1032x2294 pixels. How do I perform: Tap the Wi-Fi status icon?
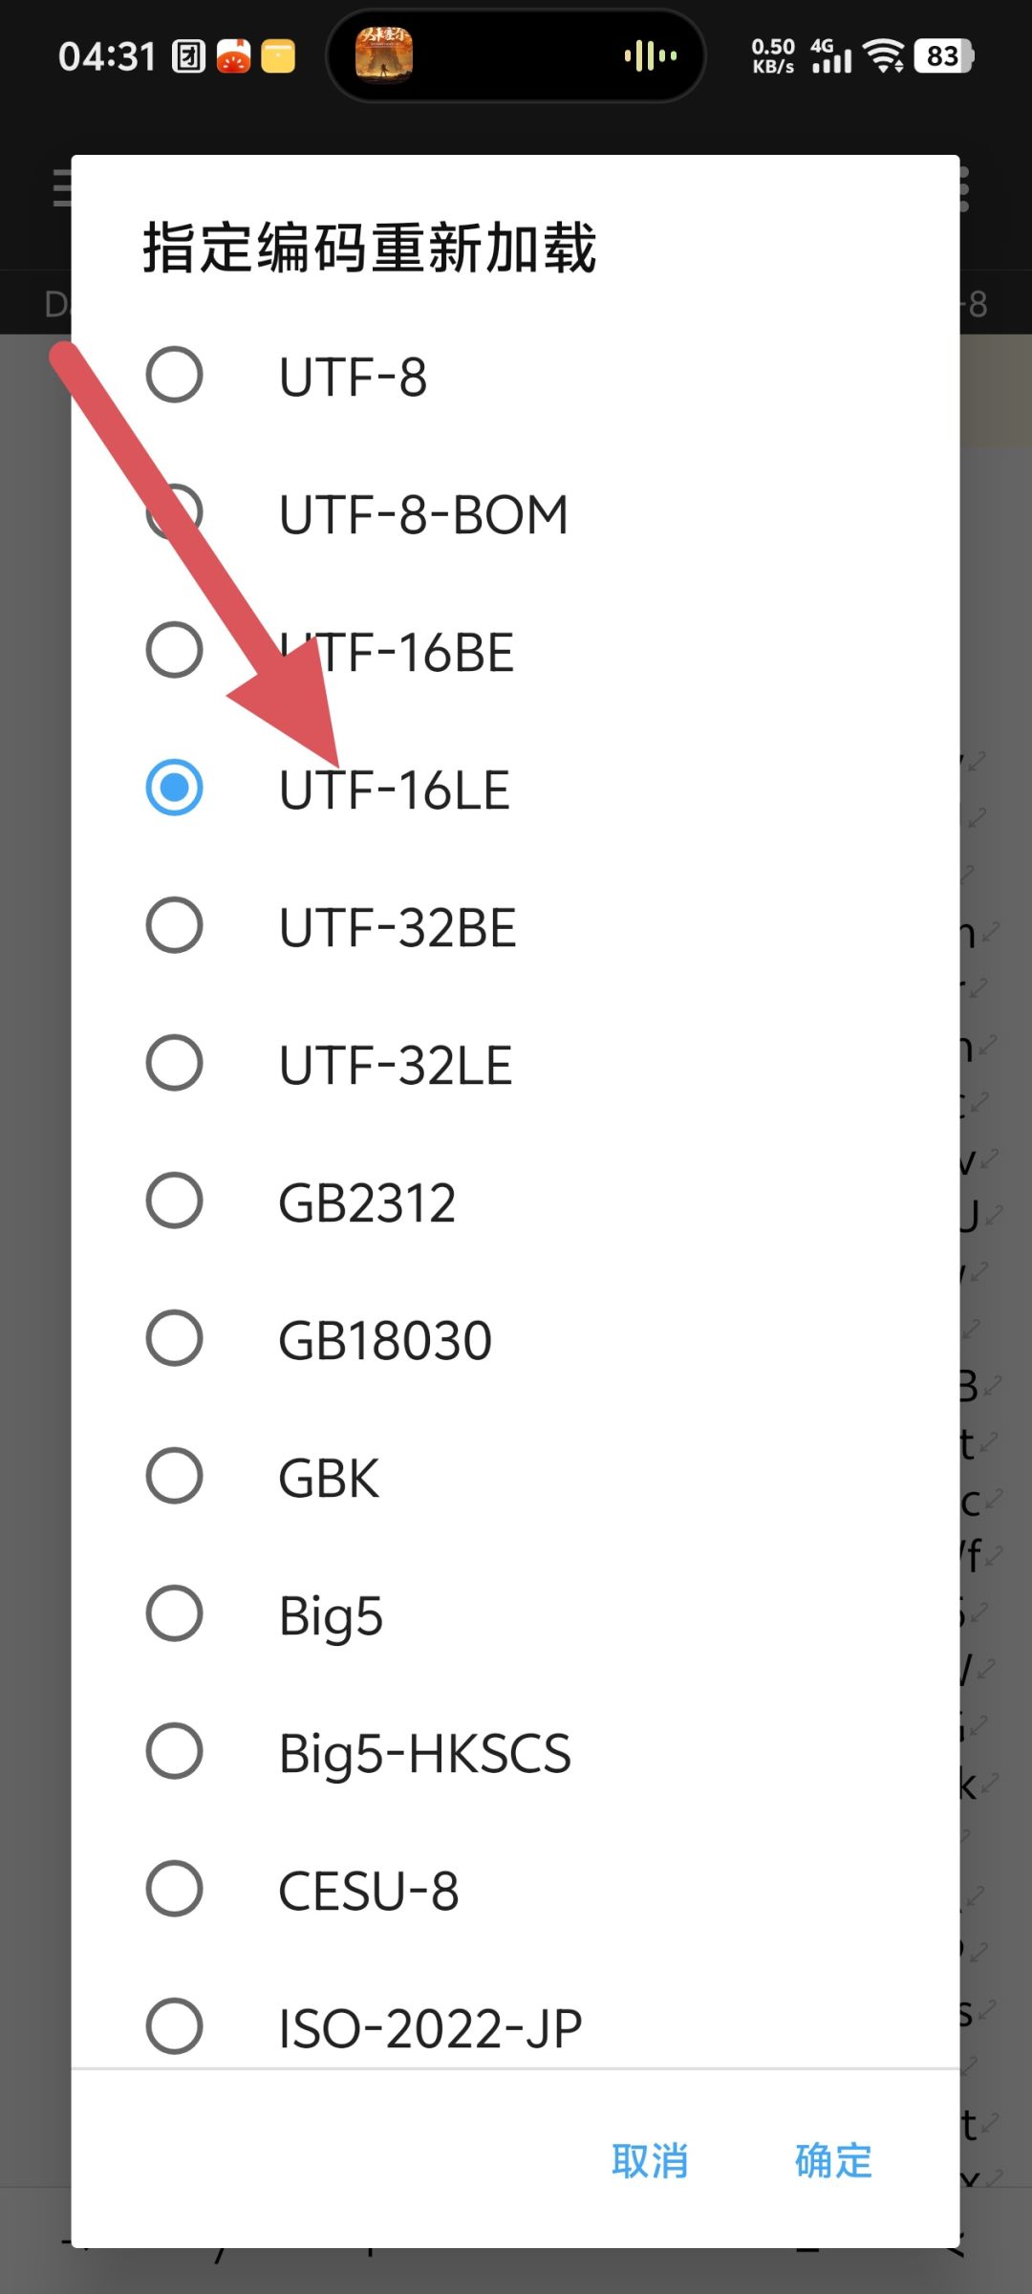pos(884,56)
